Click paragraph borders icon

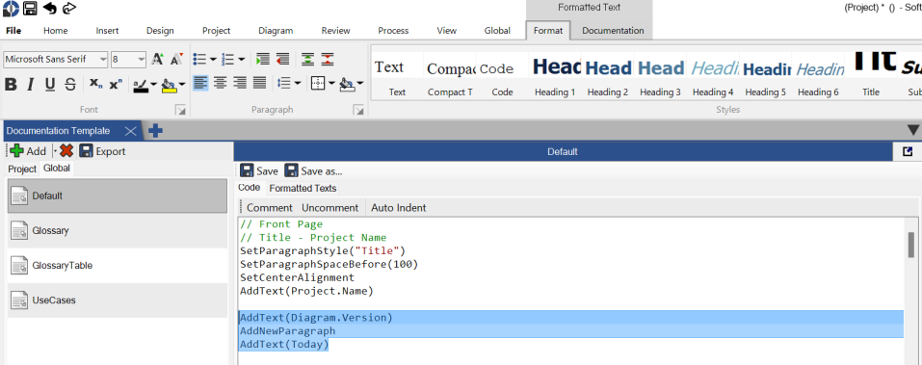318,83
